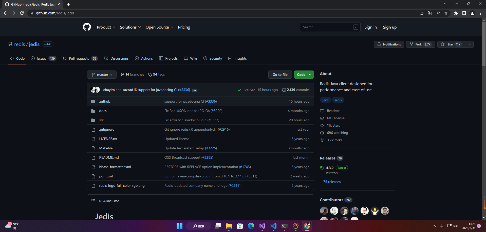Open the Windows Start menu
486x232 pixels.
point(179,226)
